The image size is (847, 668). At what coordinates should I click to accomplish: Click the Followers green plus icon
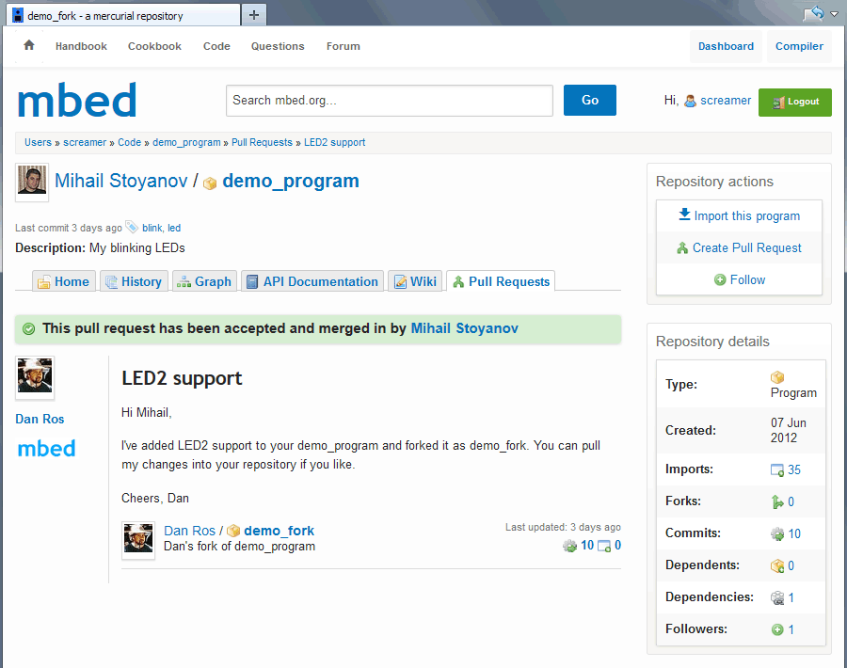777,629
